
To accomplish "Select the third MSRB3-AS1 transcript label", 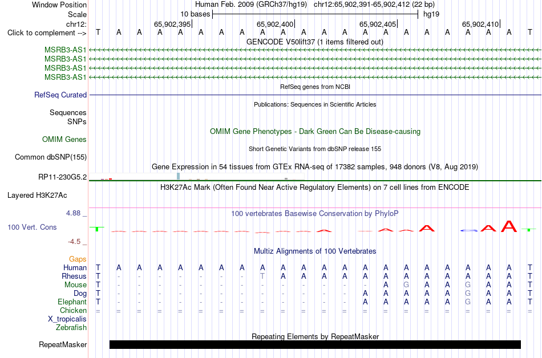I will point(66,68).
